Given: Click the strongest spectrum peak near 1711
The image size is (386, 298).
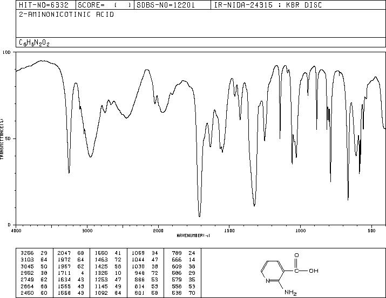Looking at the screenshot, I should click(199, 216).
